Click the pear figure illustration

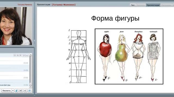click(x=122, y=58)
